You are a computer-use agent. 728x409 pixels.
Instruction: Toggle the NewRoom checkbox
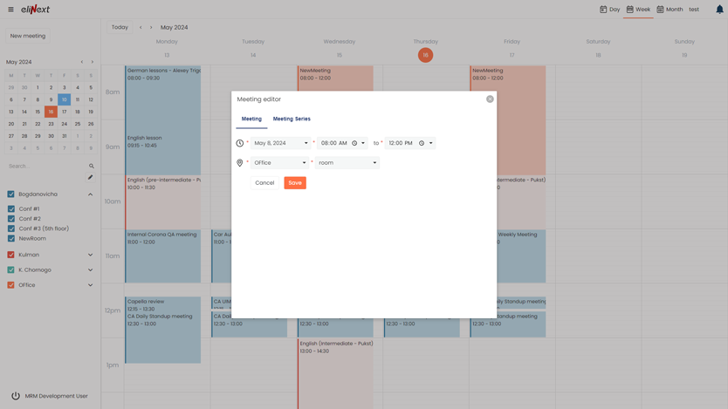[11, 238]
